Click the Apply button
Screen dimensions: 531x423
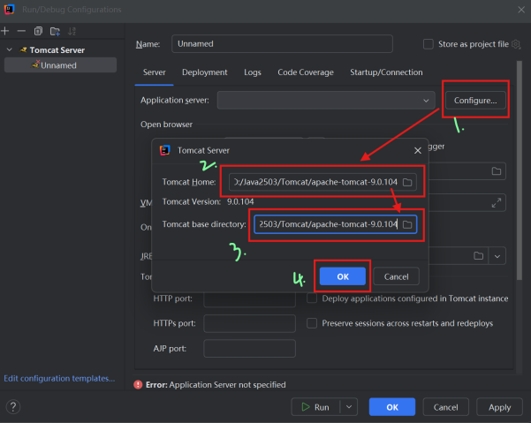(499, 407)
